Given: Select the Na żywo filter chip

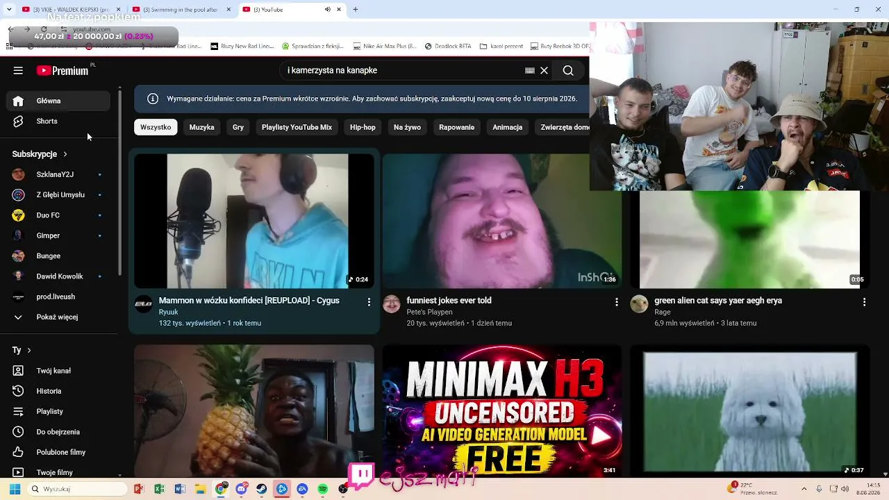Looking at the screenshot, I should click(407, 127).
